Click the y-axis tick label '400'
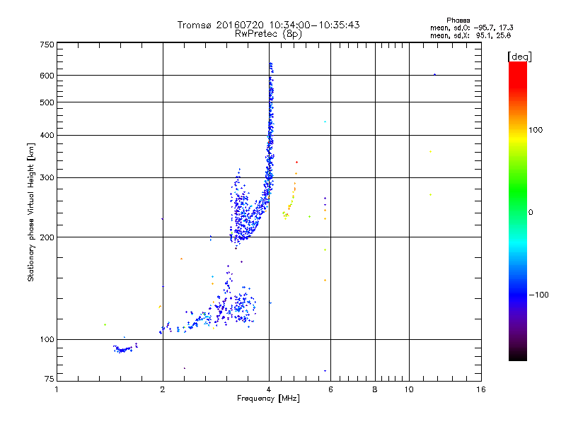The image size is (566, 424). [x=47, y=136]
